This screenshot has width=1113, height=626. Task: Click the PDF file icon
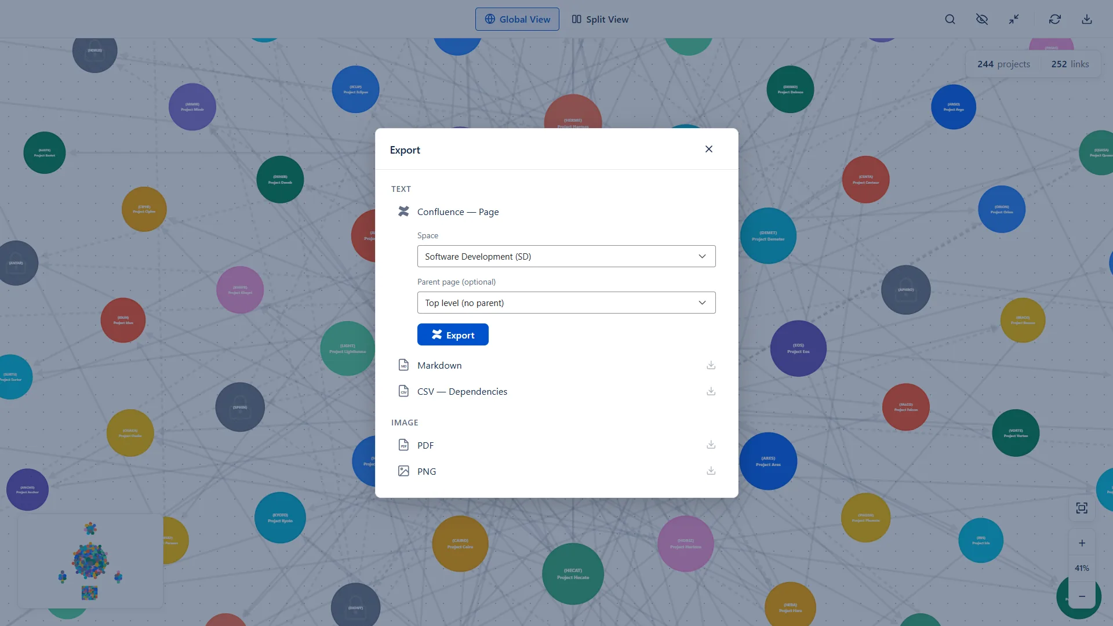[403, 445]
